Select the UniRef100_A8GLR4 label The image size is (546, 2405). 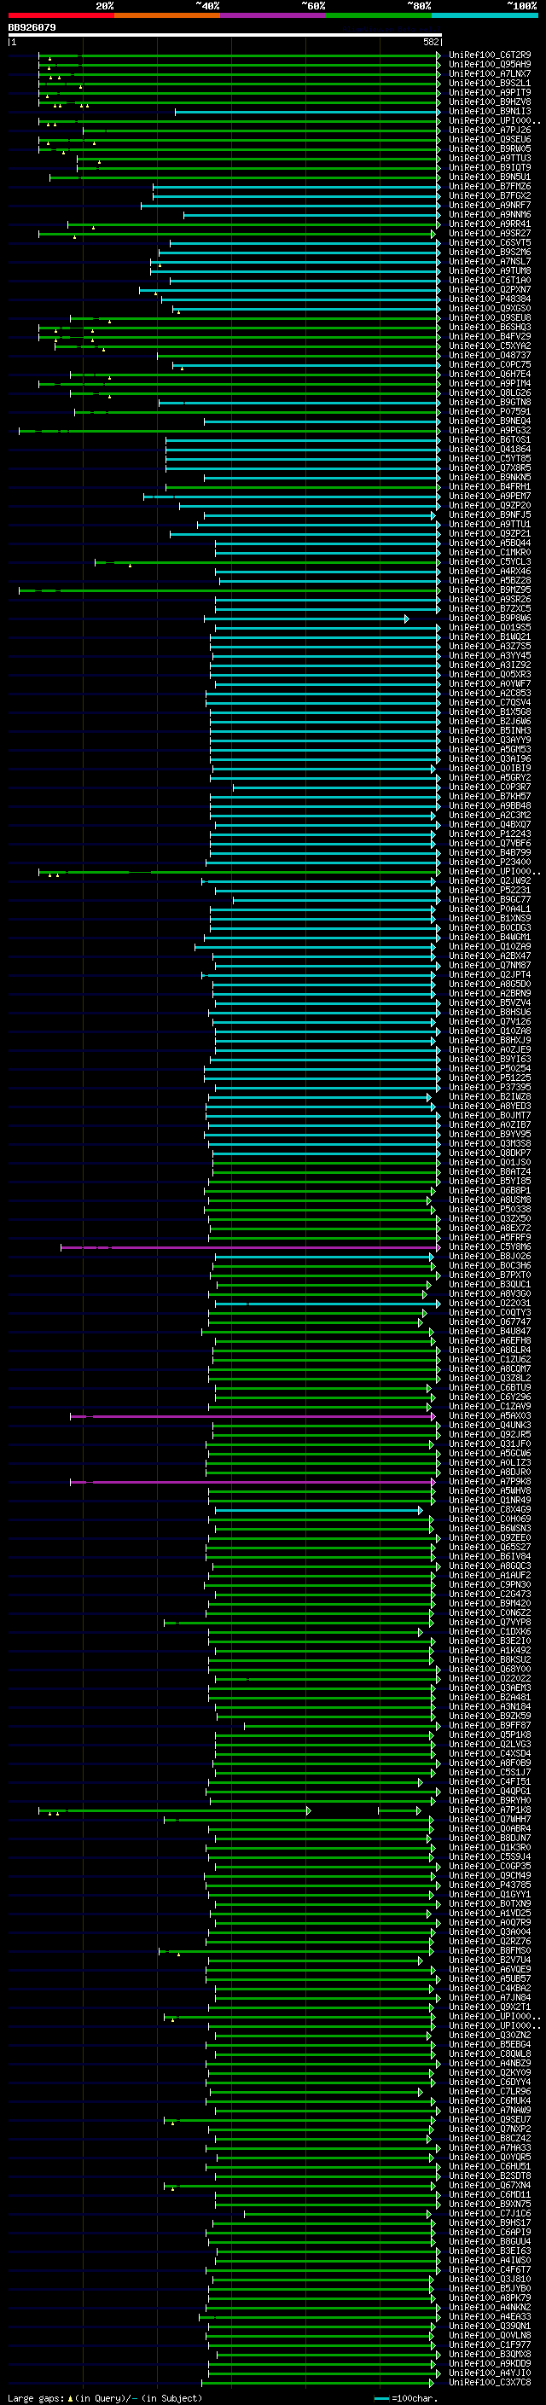click(x=490, y=1351)
